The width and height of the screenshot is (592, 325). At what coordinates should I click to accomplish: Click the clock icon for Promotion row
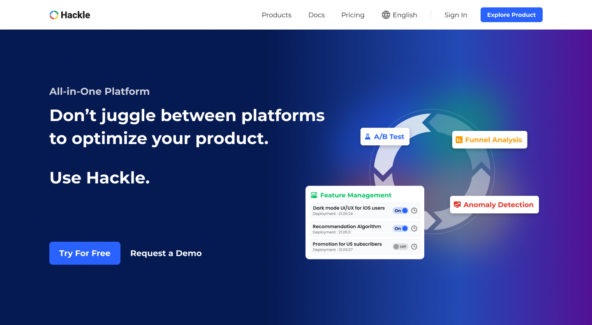click(x=414, y=247)
